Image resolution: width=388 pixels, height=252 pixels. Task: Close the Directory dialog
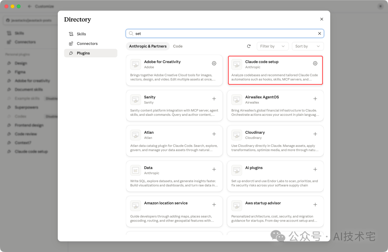322,19
